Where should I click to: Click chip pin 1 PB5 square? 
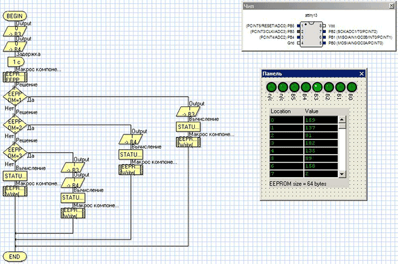coord(299,26)
